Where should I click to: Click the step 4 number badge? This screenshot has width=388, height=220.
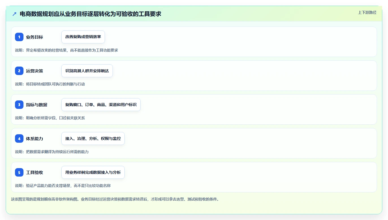point(19,138)
